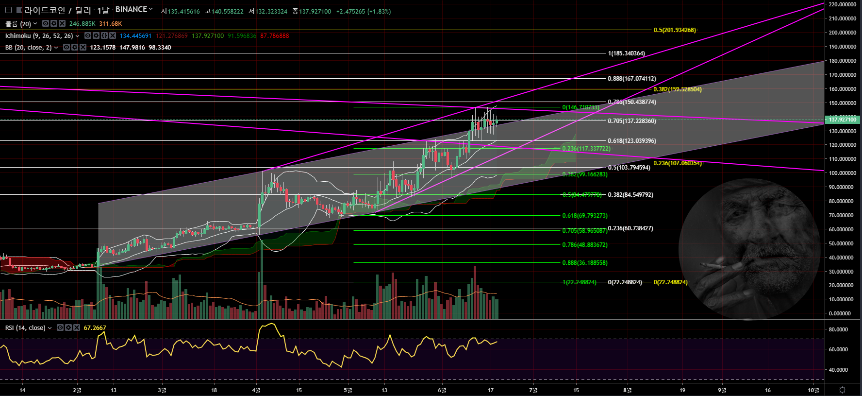Expand the BINANCE exchange dropdown arrow
Image resolution: width=862 pixels, height=396 pixels.
point(150,9)
